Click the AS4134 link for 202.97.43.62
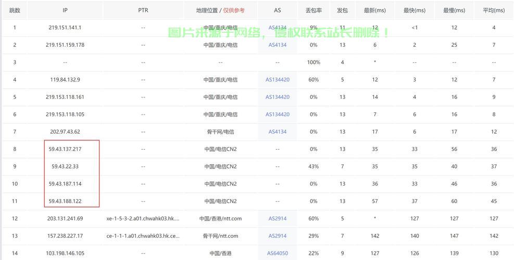Screen dimensions: 514x260 278,132
